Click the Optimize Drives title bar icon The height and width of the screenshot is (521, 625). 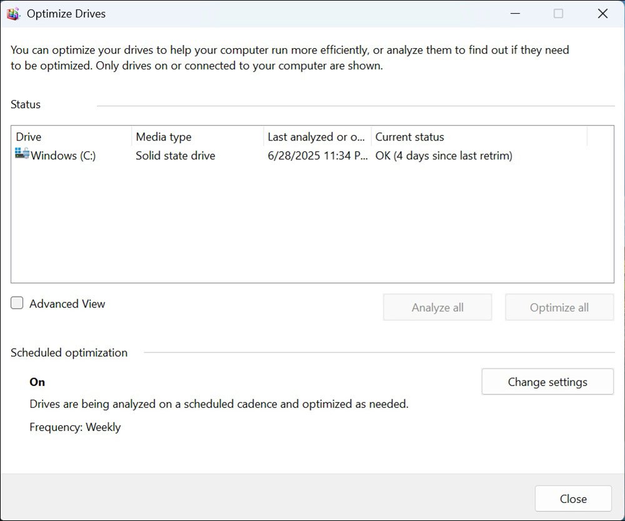[x=13, y=14]
